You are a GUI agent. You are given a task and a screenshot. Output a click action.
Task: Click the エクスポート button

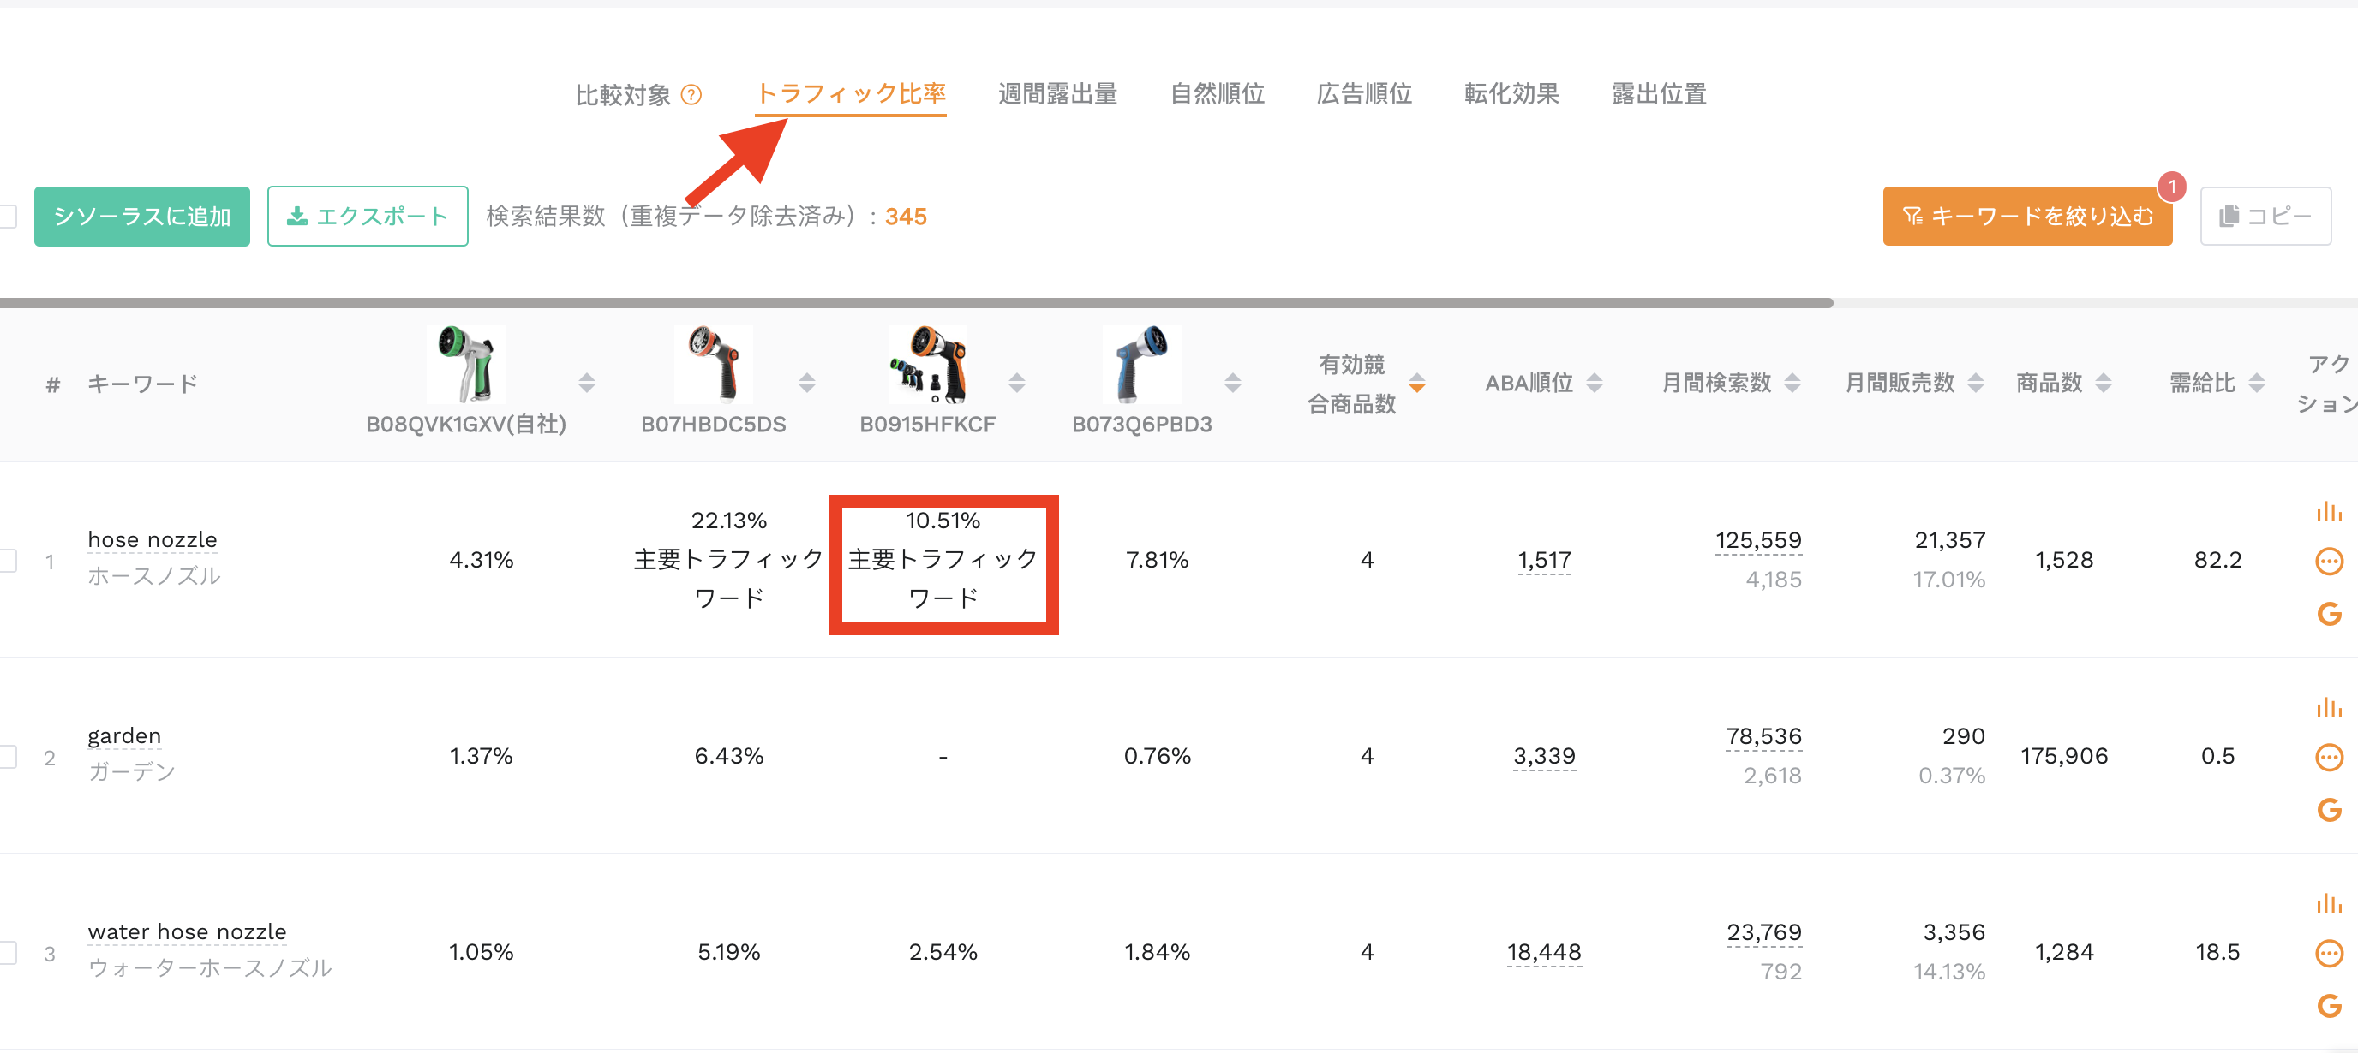click(x=367, y=216)
